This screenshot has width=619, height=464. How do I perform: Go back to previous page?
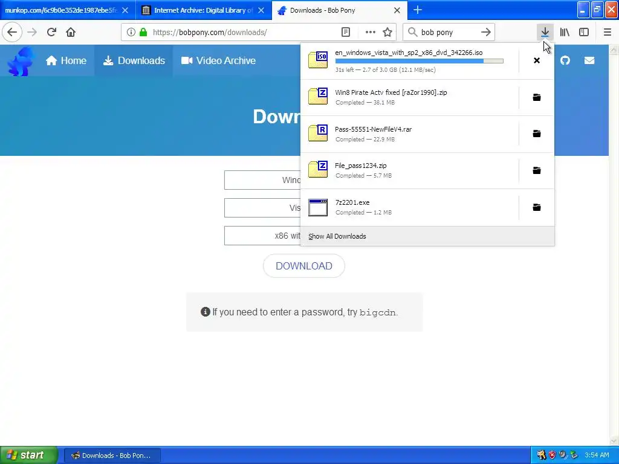point(12,32)
